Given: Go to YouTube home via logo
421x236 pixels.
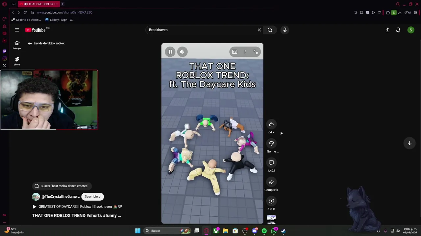Looking at the screenshot, I should [x=35, y=30].
